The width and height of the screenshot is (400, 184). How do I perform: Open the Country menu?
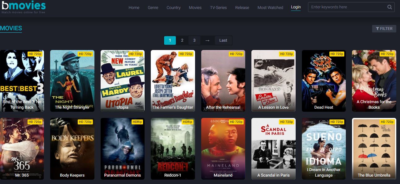point(173,7)
